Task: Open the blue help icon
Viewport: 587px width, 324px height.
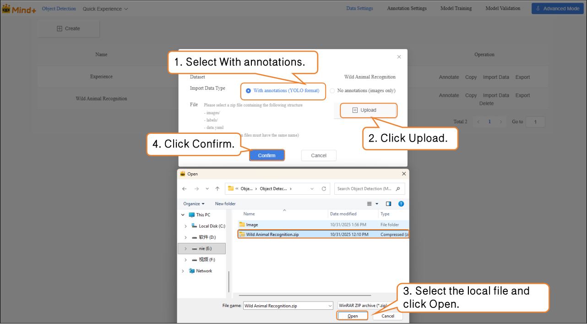Action: coord(401,203)
